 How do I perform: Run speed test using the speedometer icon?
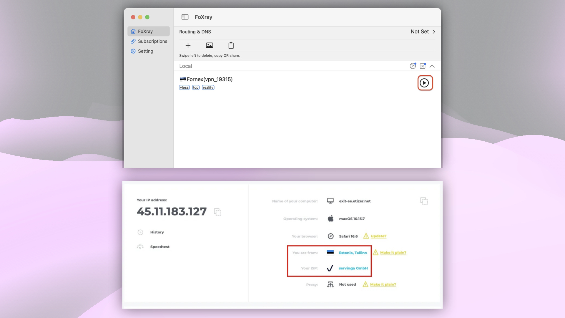[413, 66]
